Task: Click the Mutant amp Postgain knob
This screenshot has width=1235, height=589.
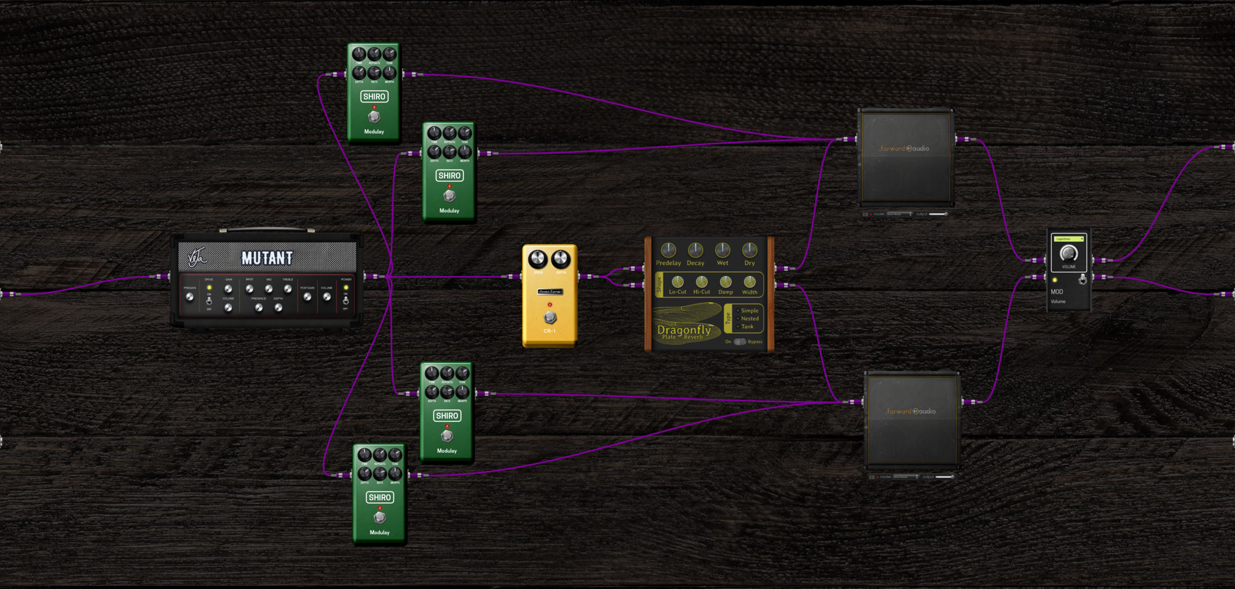Action: [308, 297]
